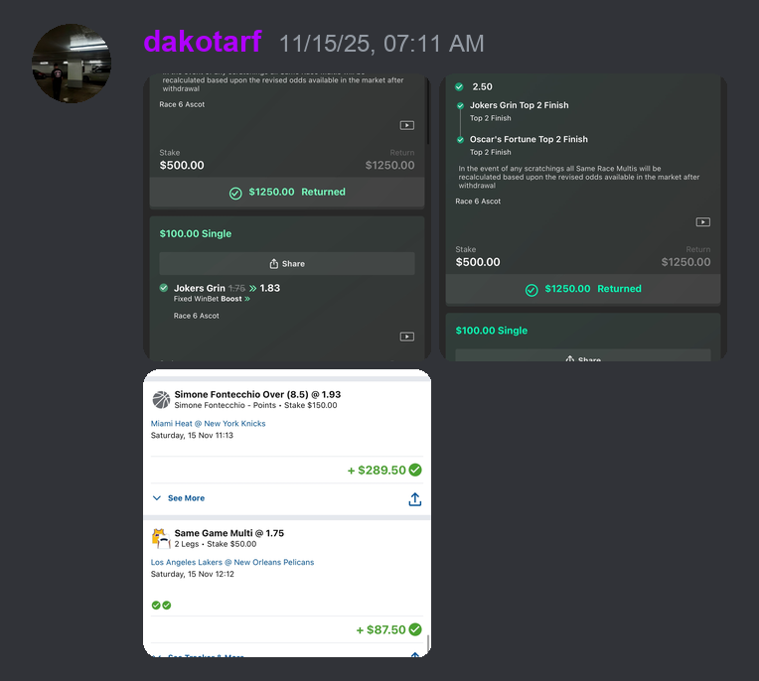Click the green check beside +$289.50

tap(415, 470)
